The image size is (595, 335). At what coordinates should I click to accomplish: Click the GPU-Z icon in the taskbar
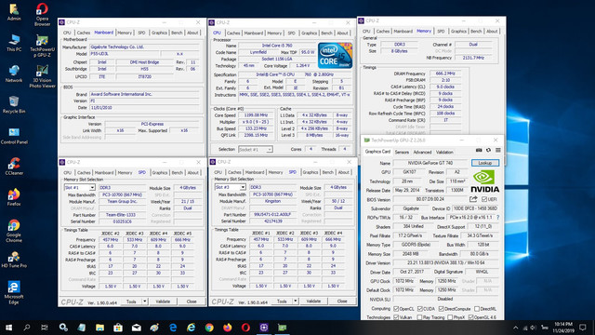283,327
